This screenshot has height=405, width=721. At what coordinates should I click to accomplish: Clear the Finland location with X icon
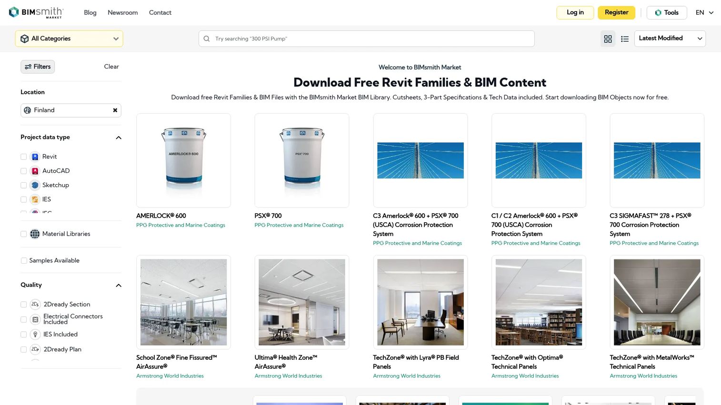115,110
